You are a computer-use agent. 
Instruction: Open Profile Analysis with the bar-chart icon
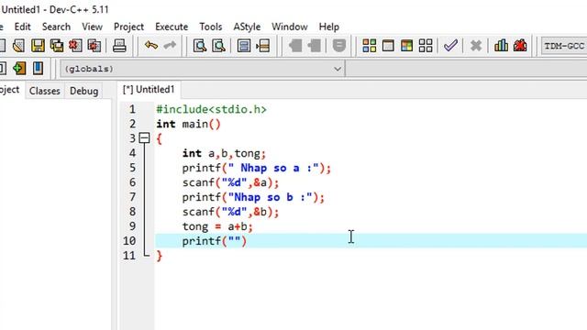click(502, 46)
